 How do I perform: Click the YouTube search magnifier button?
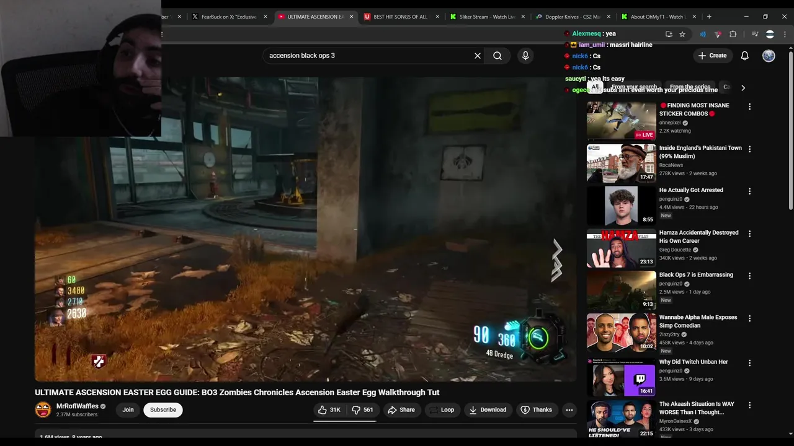coord(497,56)
